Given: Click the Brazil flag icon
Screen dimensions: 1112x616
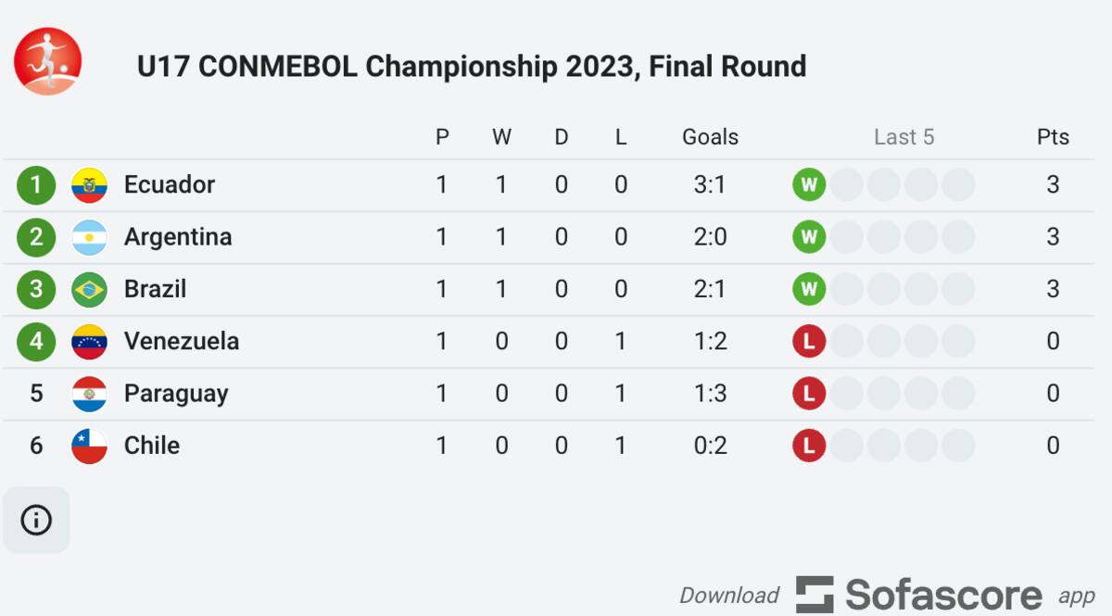Looking at the screenshot, I should pos(88,289).
